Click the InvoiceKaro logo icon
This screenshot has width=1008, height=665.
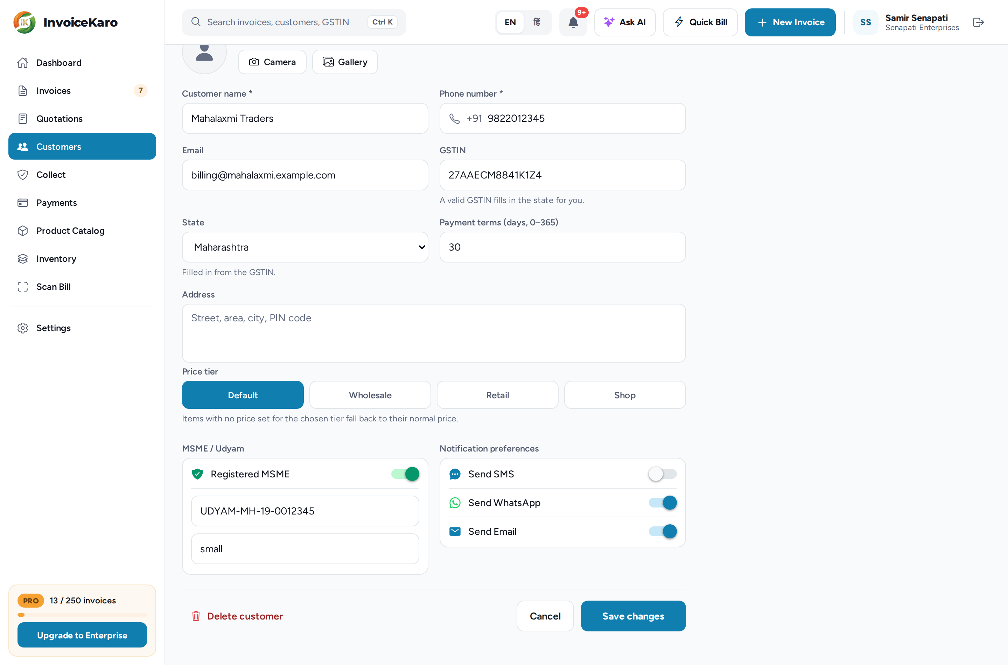point(24,22)
